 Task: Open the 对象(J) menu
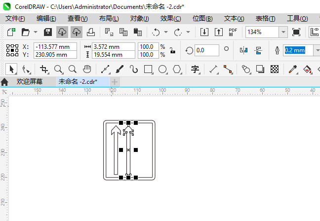(x=140, y=19)
